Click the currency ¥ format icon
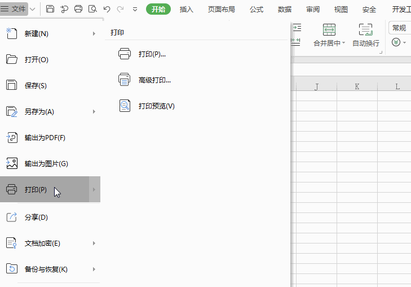 396,42
